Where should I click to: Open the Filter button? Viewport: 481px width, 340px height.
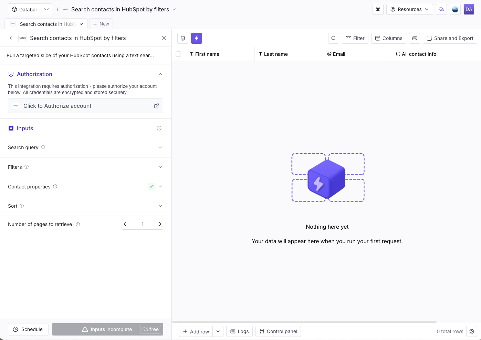pos(355,38)
